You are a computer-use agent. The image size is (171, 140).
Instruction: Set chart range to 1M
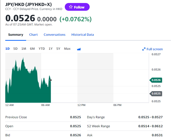point(24,49)
